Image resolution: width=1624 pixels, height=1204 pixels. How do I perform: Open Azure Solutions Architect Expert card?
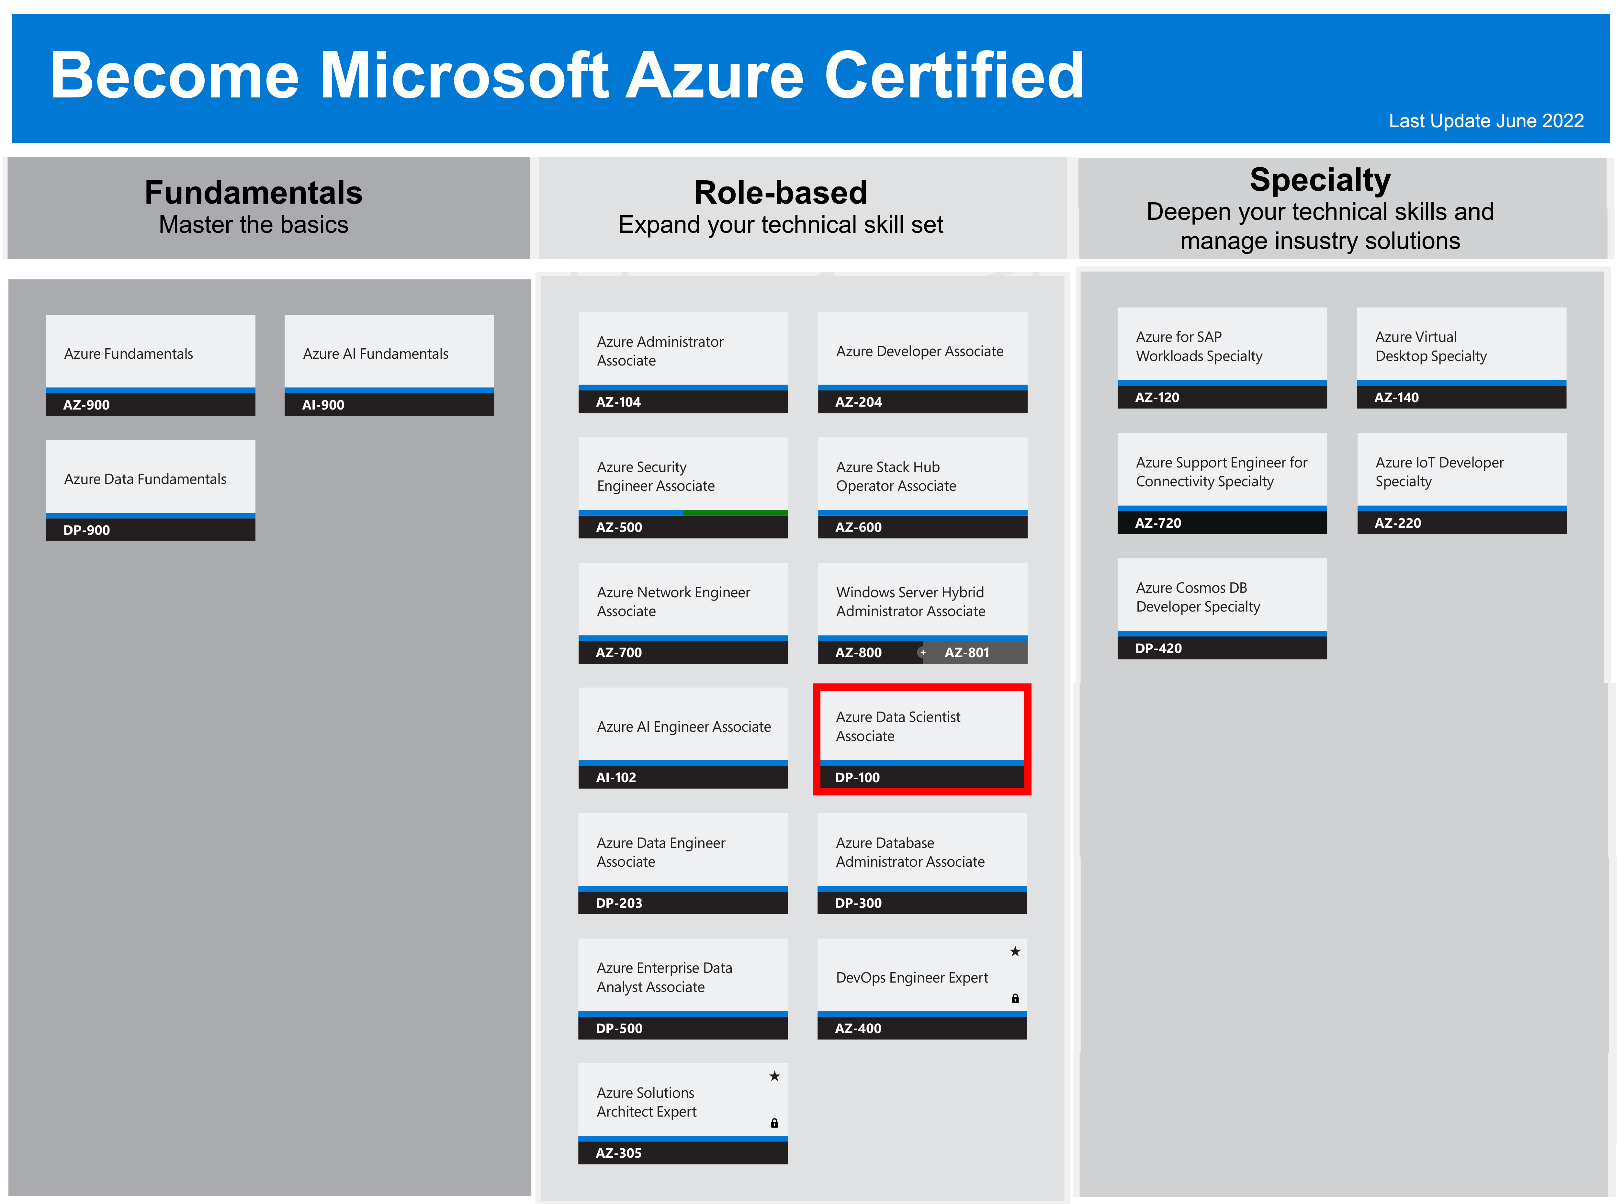click(683, 1114)
